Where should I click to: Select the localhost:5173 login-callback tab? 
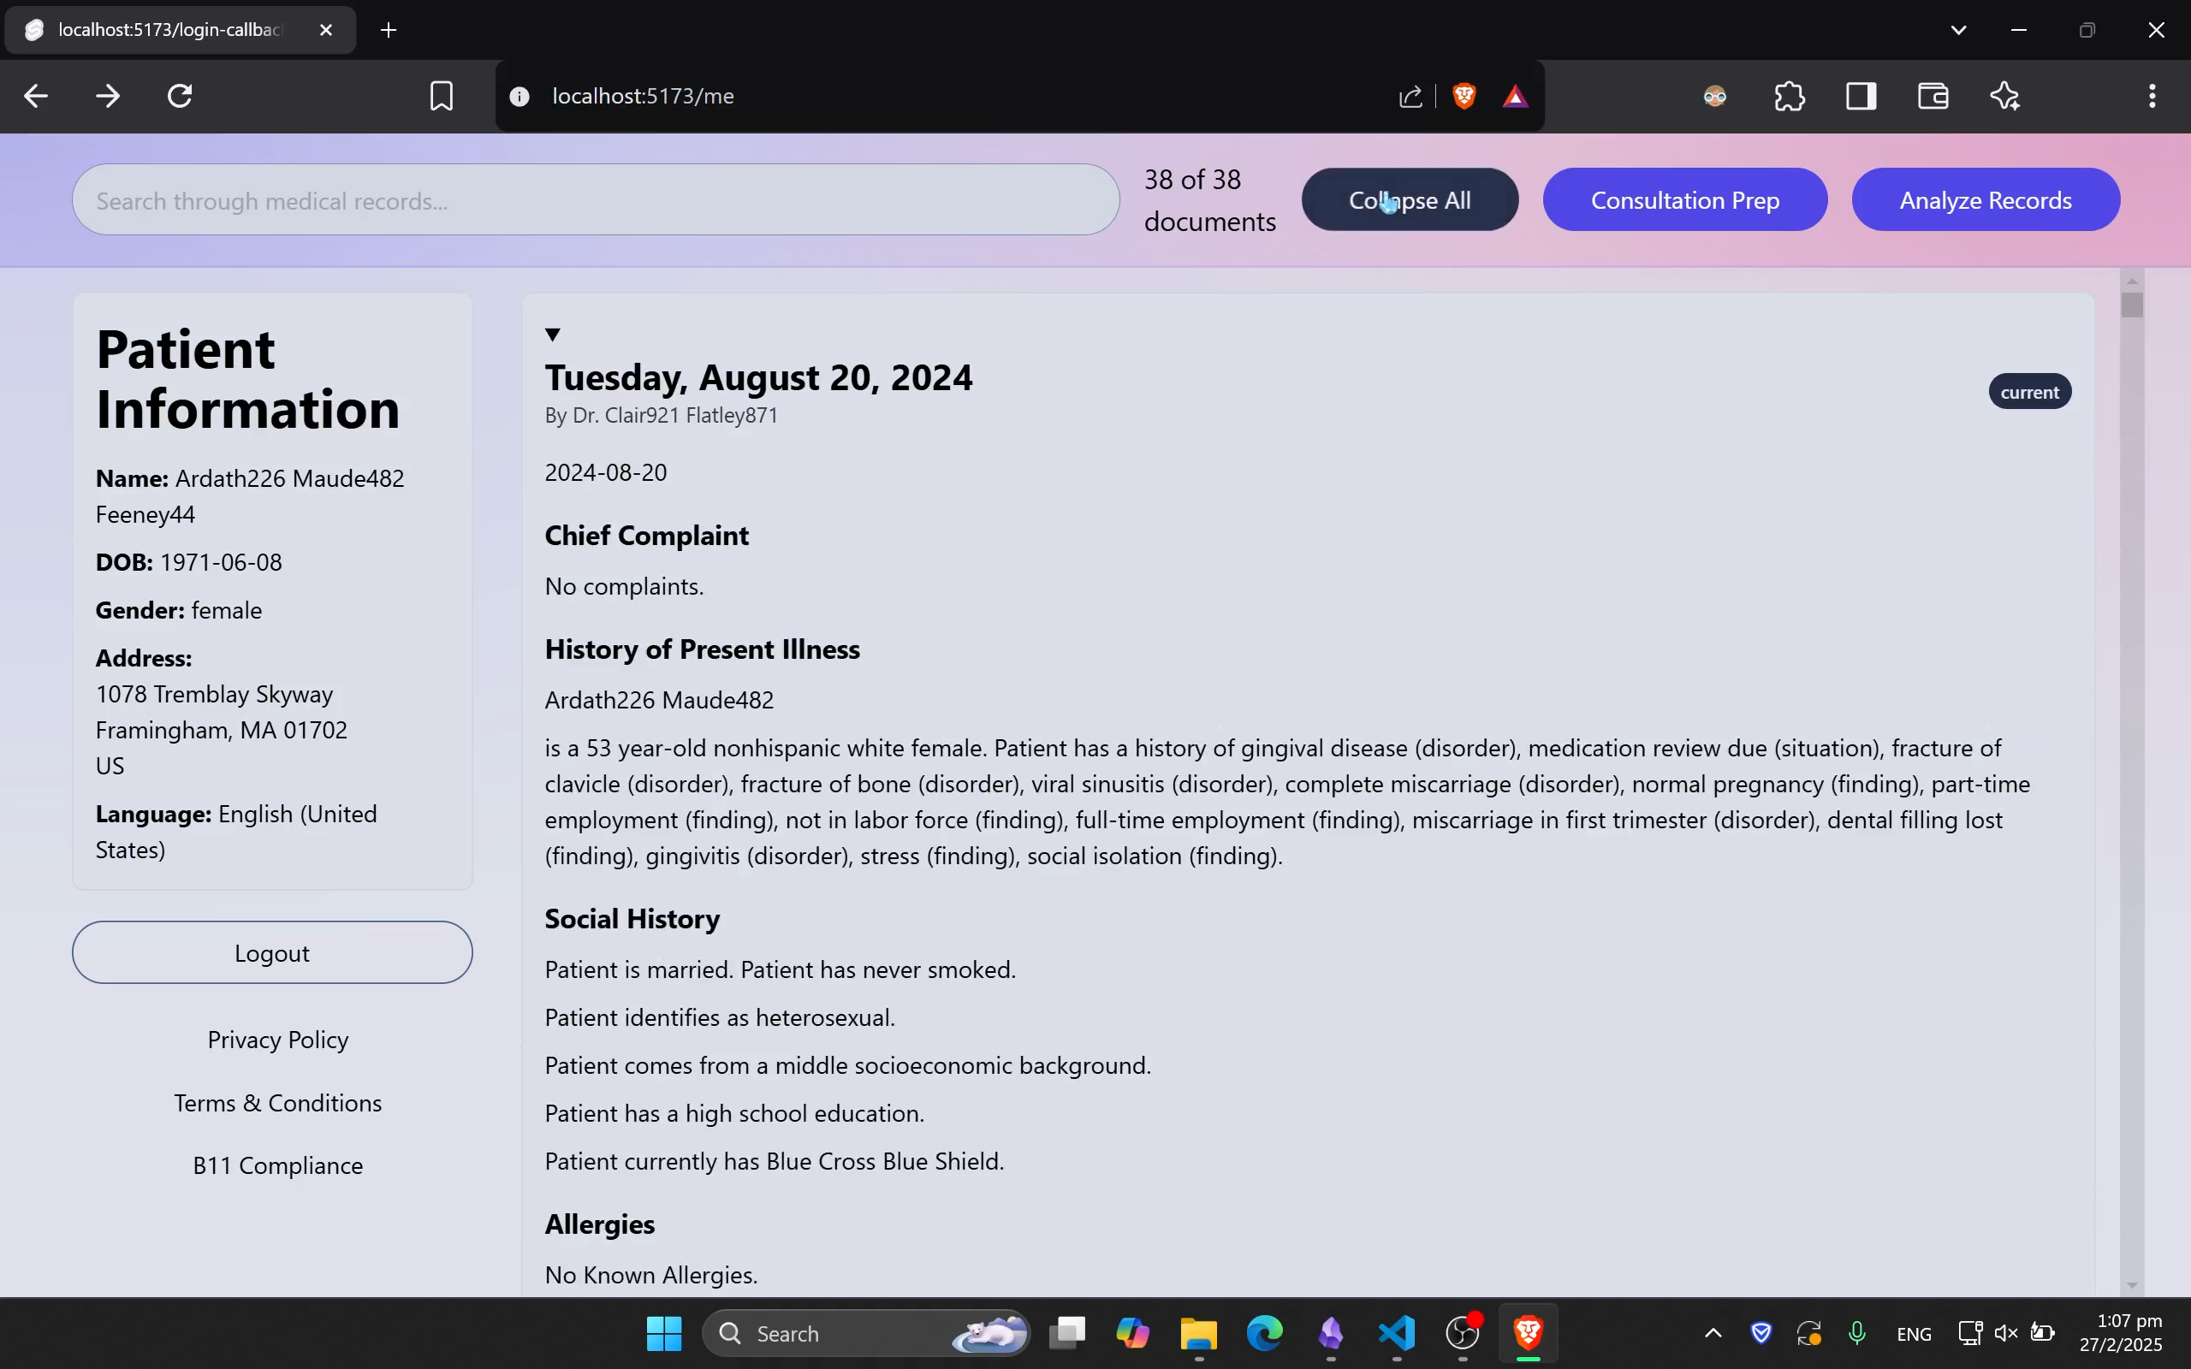(170, 30)
